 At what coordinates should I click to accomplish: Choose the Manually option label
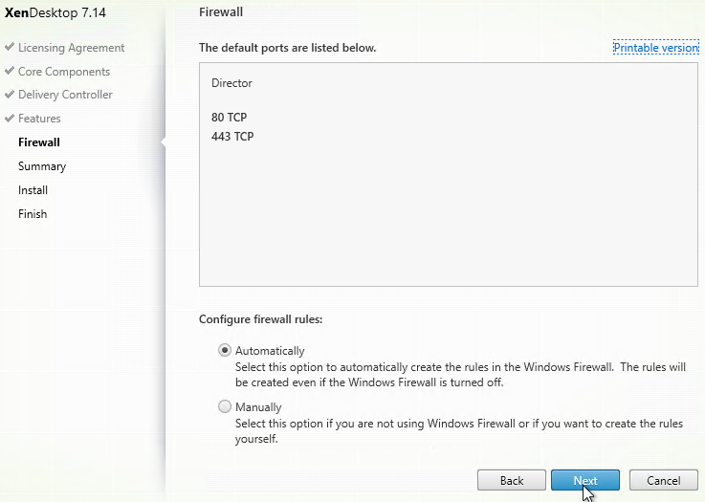click(258, 407)
